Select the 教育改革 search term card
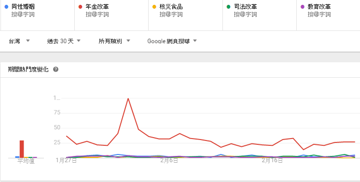The width and height of the screenshot is (360, 182). coord(328,15)
